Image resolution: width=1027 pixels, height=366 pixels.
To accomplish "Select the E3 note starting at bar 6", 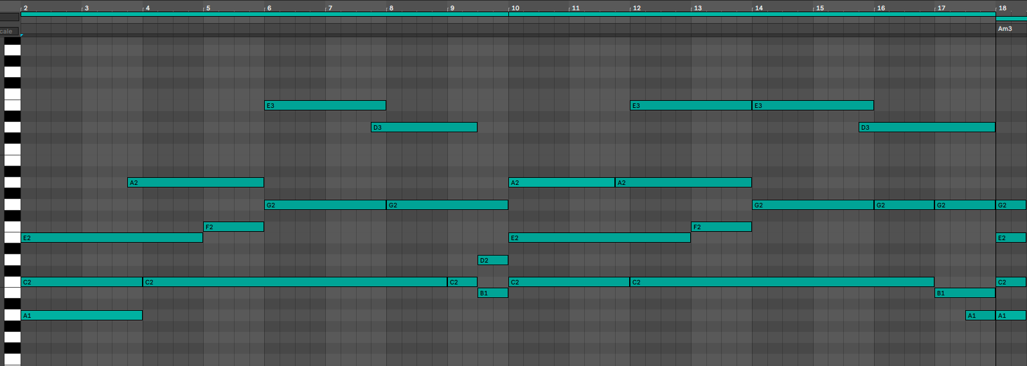I will tap(325, 105).
